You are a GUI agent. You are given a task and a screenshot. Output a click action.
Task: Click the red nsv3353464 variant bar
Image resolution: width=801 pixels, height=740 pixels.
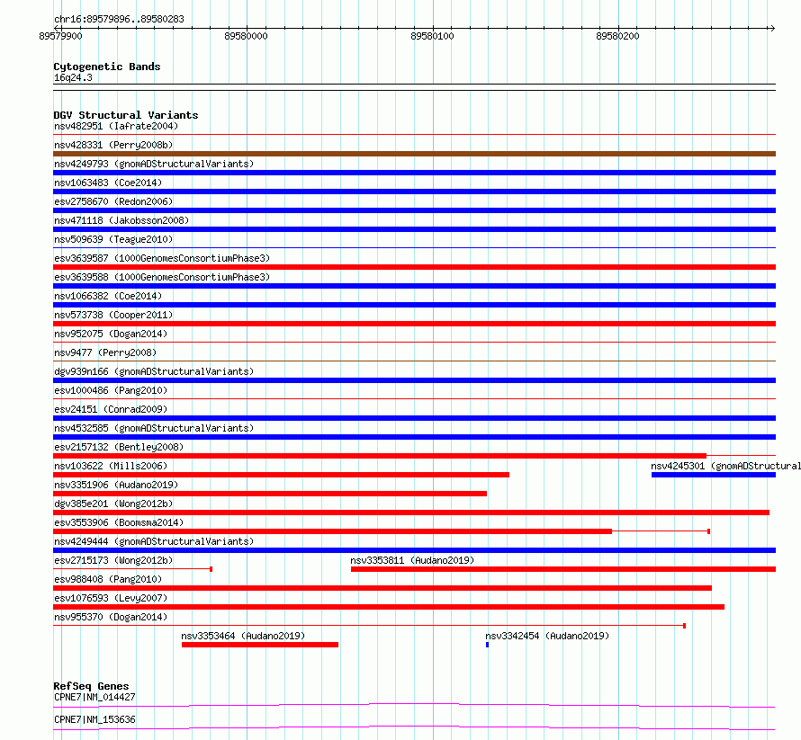click(x=260, y=645)
